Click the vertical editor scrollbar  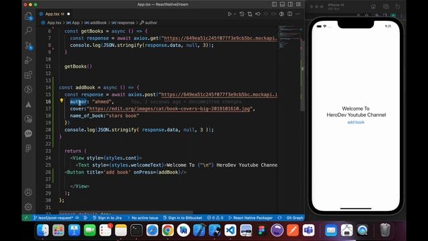pos(302,75)
